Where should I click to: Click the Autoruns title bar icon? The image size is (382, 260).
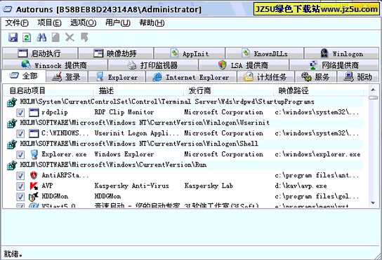(x=7, y=10)
